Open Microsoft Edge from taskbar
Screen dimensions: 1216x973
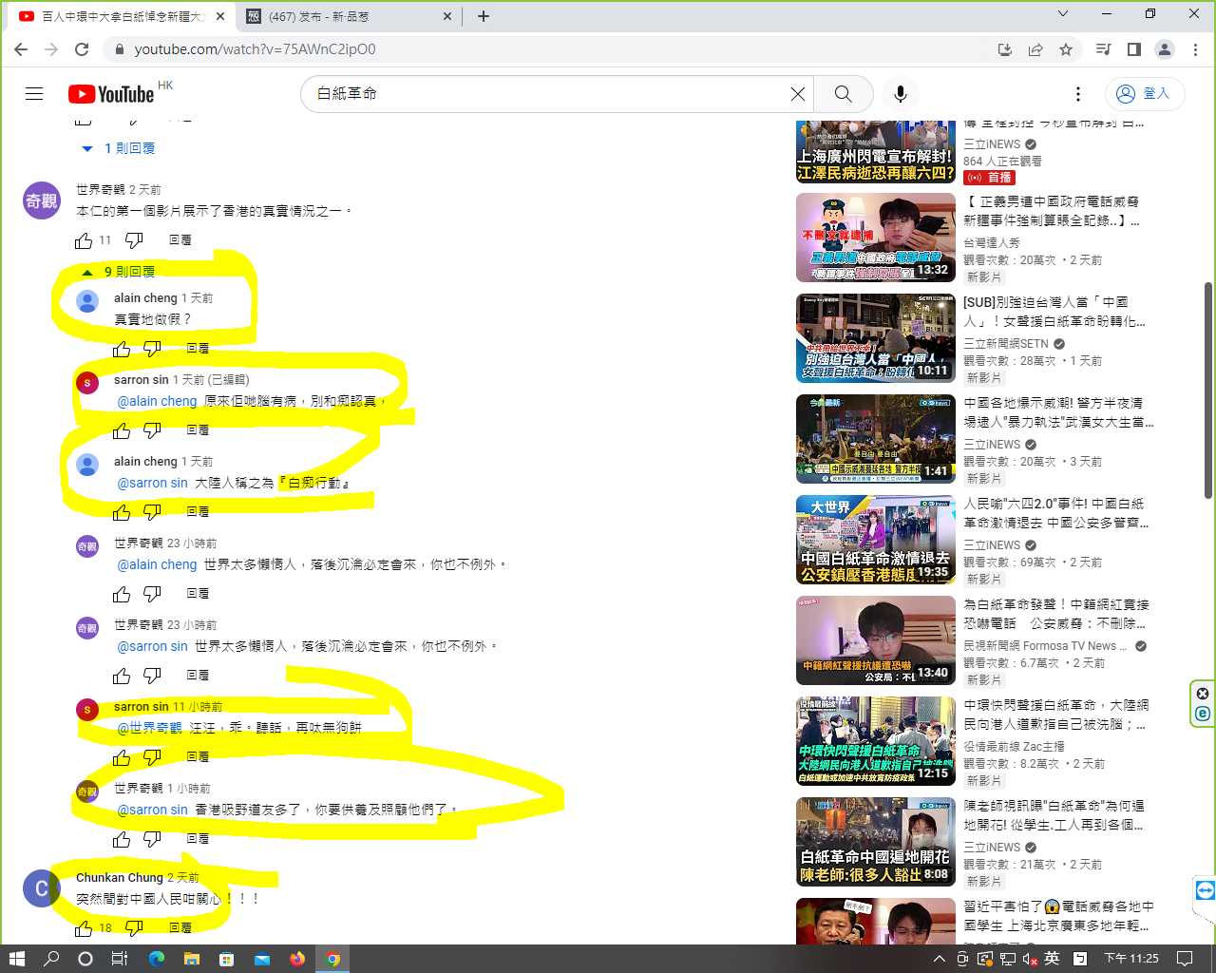point(157,959)
